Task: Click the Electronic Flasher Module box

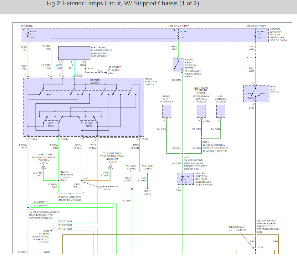Action: point(74,53)
